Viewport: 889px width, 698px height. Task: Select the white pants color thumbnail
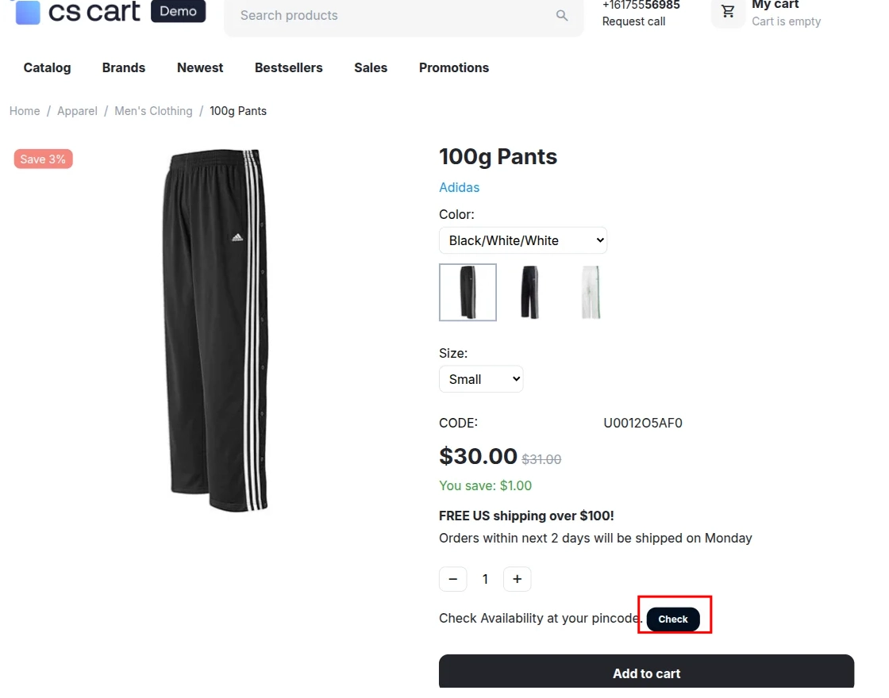[591, 292]
